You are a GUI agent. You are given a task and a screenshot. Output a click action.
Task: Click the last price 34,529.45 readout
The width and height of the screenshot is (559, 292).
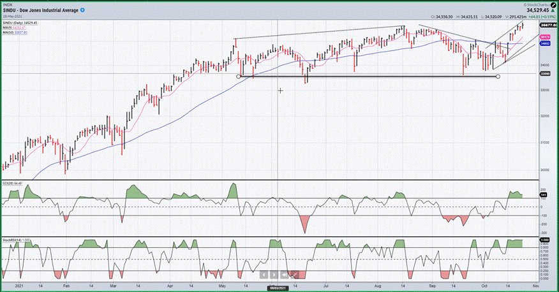coord(539,10)
